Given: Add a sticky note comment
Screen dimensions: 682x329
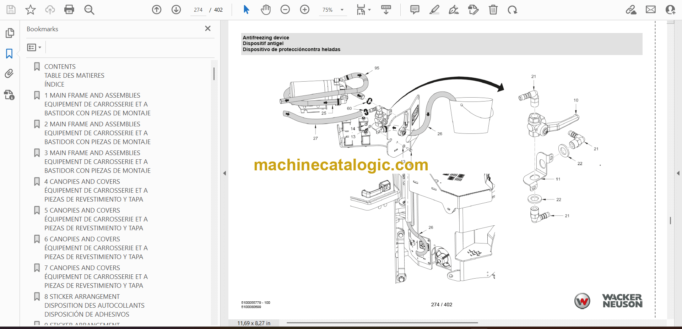Looking at the screenshot, I should pos(415,10).
